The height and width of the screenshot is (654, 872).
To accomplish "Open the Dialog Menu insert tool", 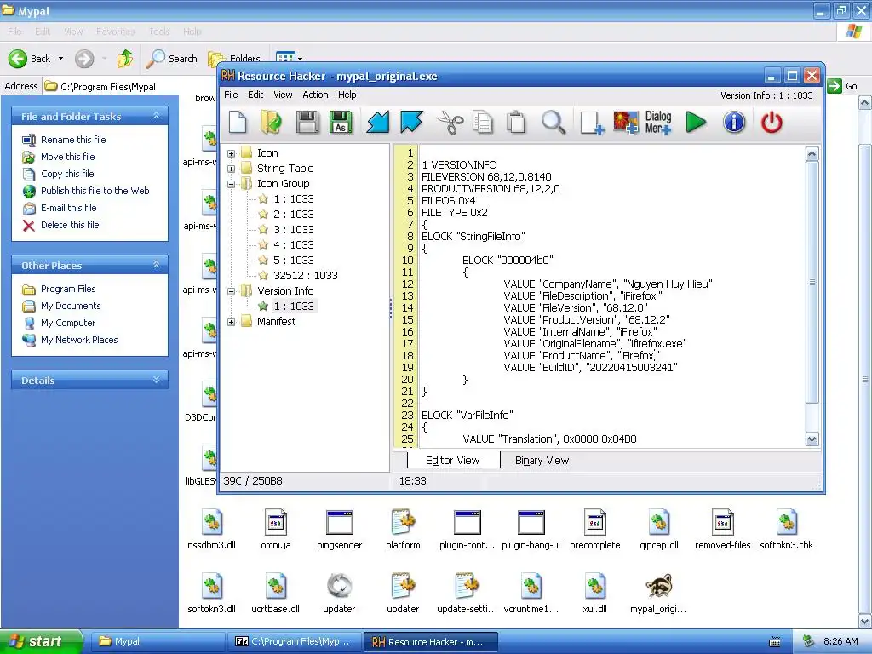I will click(658, 123).
